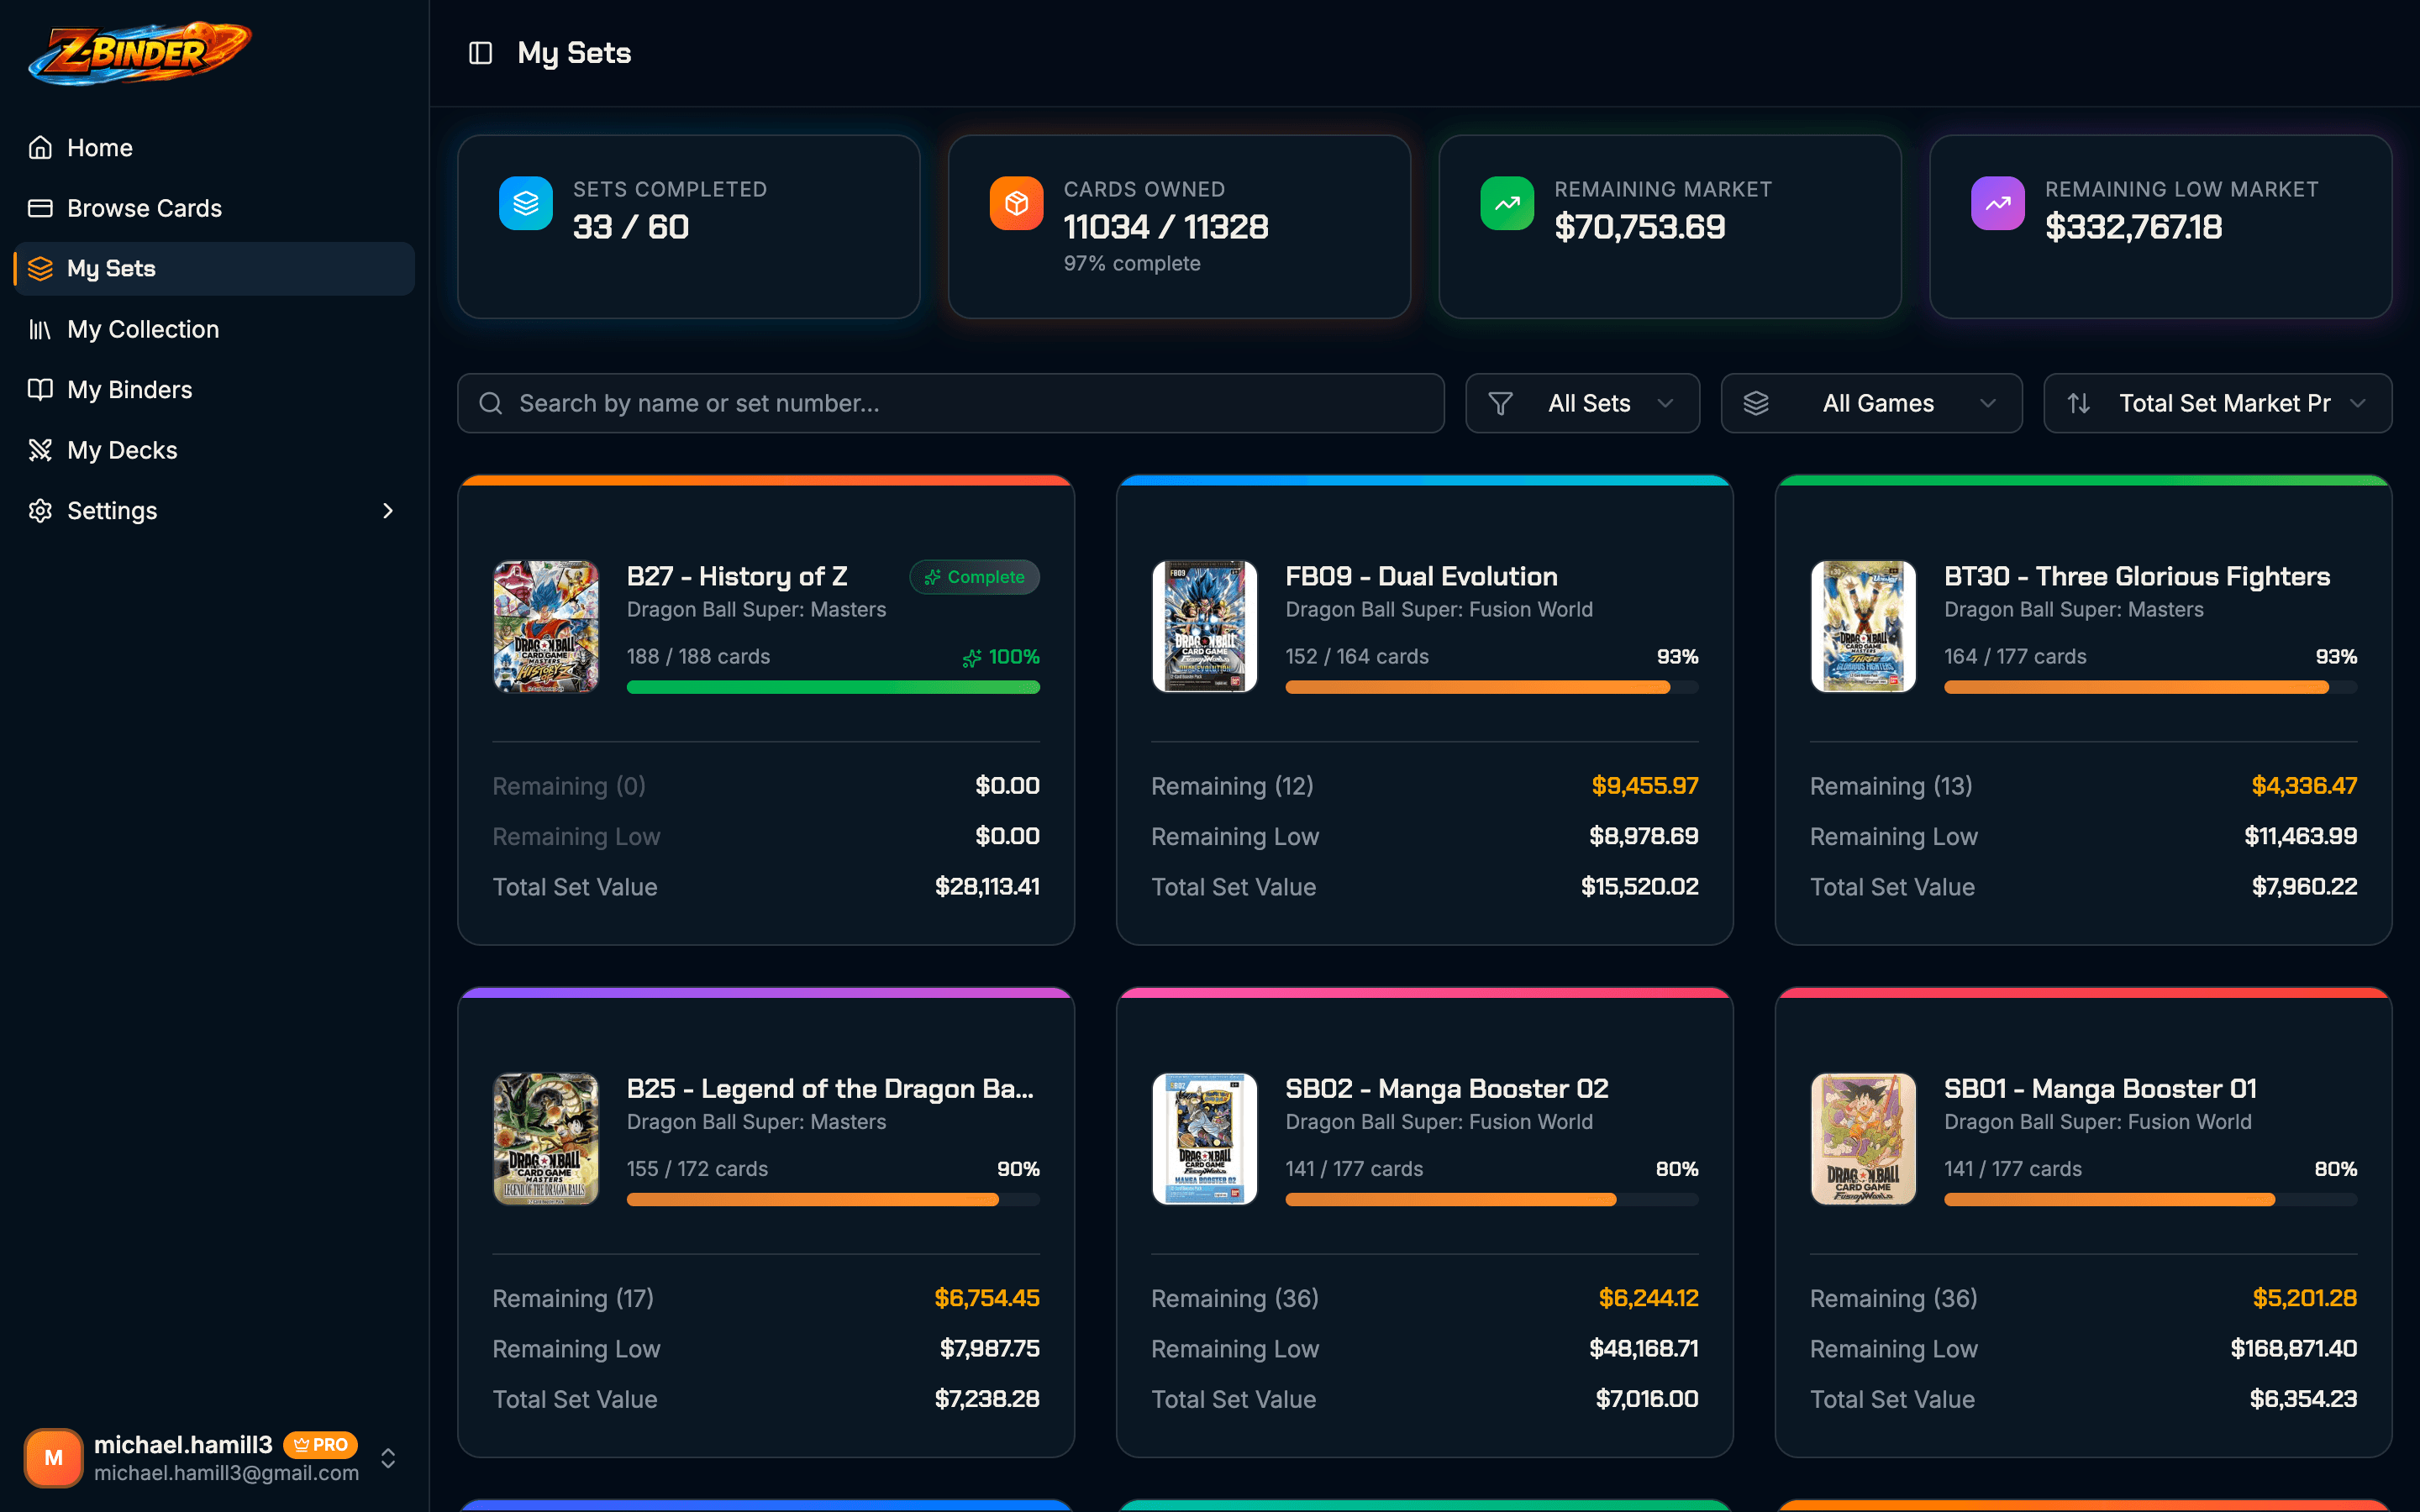Click the Remaining Market trend icon
Screen dimensions: 2420x1512
(x=1506, y=203)
